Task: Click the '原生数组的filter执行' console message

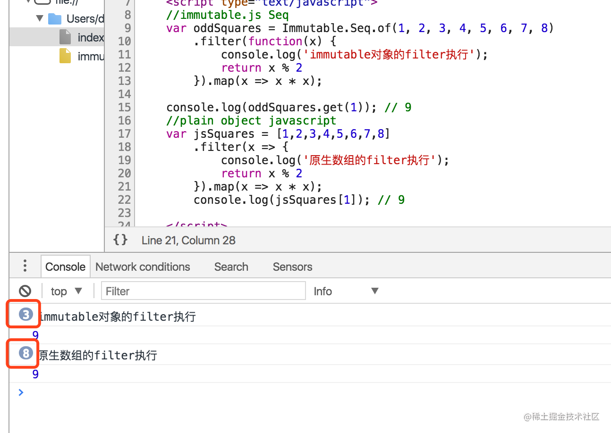Action: coord(97,355)
